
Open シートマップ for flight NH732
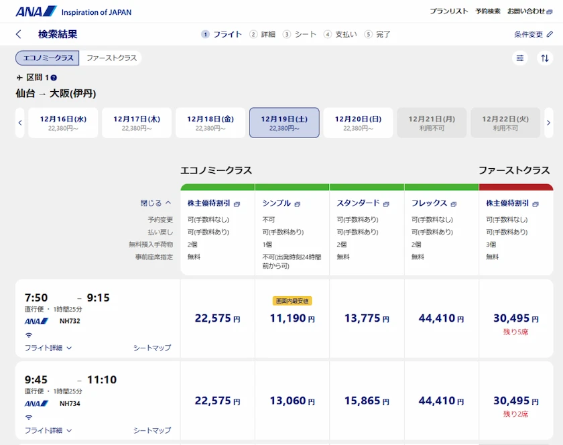152,348
